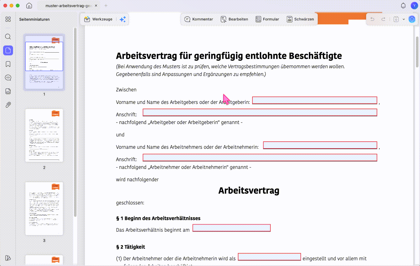Select the page 1 thumbnail

pyautogui.click(x=44, y=62)
